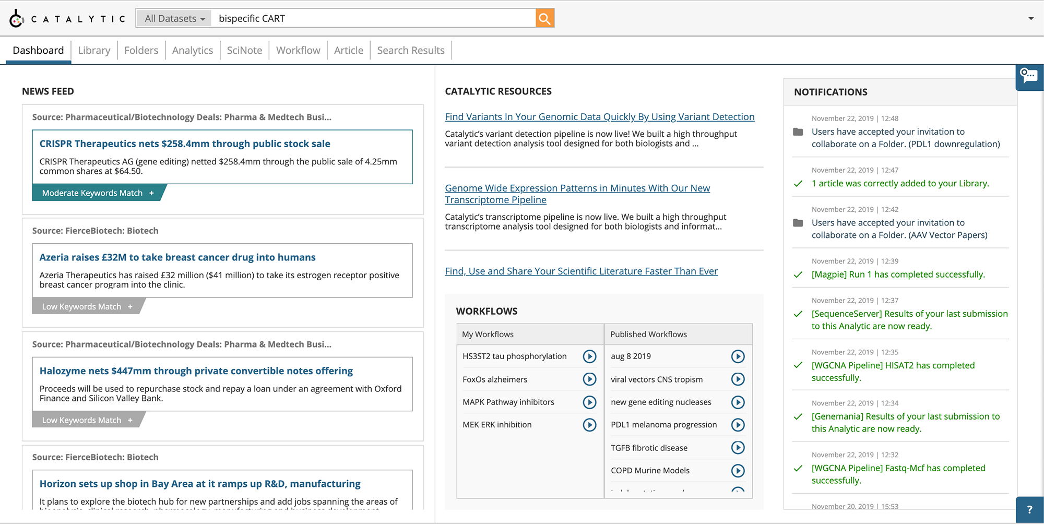Viewport: 1044px width, 525px height.
Task: Select the Published Workflows column header
Action: 678,334
